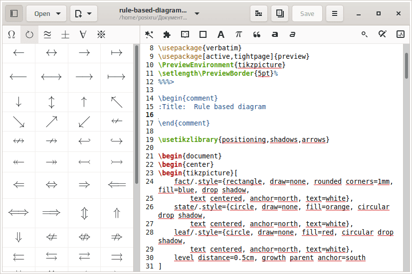Insert the short left arrow symbol

(18, 53)
